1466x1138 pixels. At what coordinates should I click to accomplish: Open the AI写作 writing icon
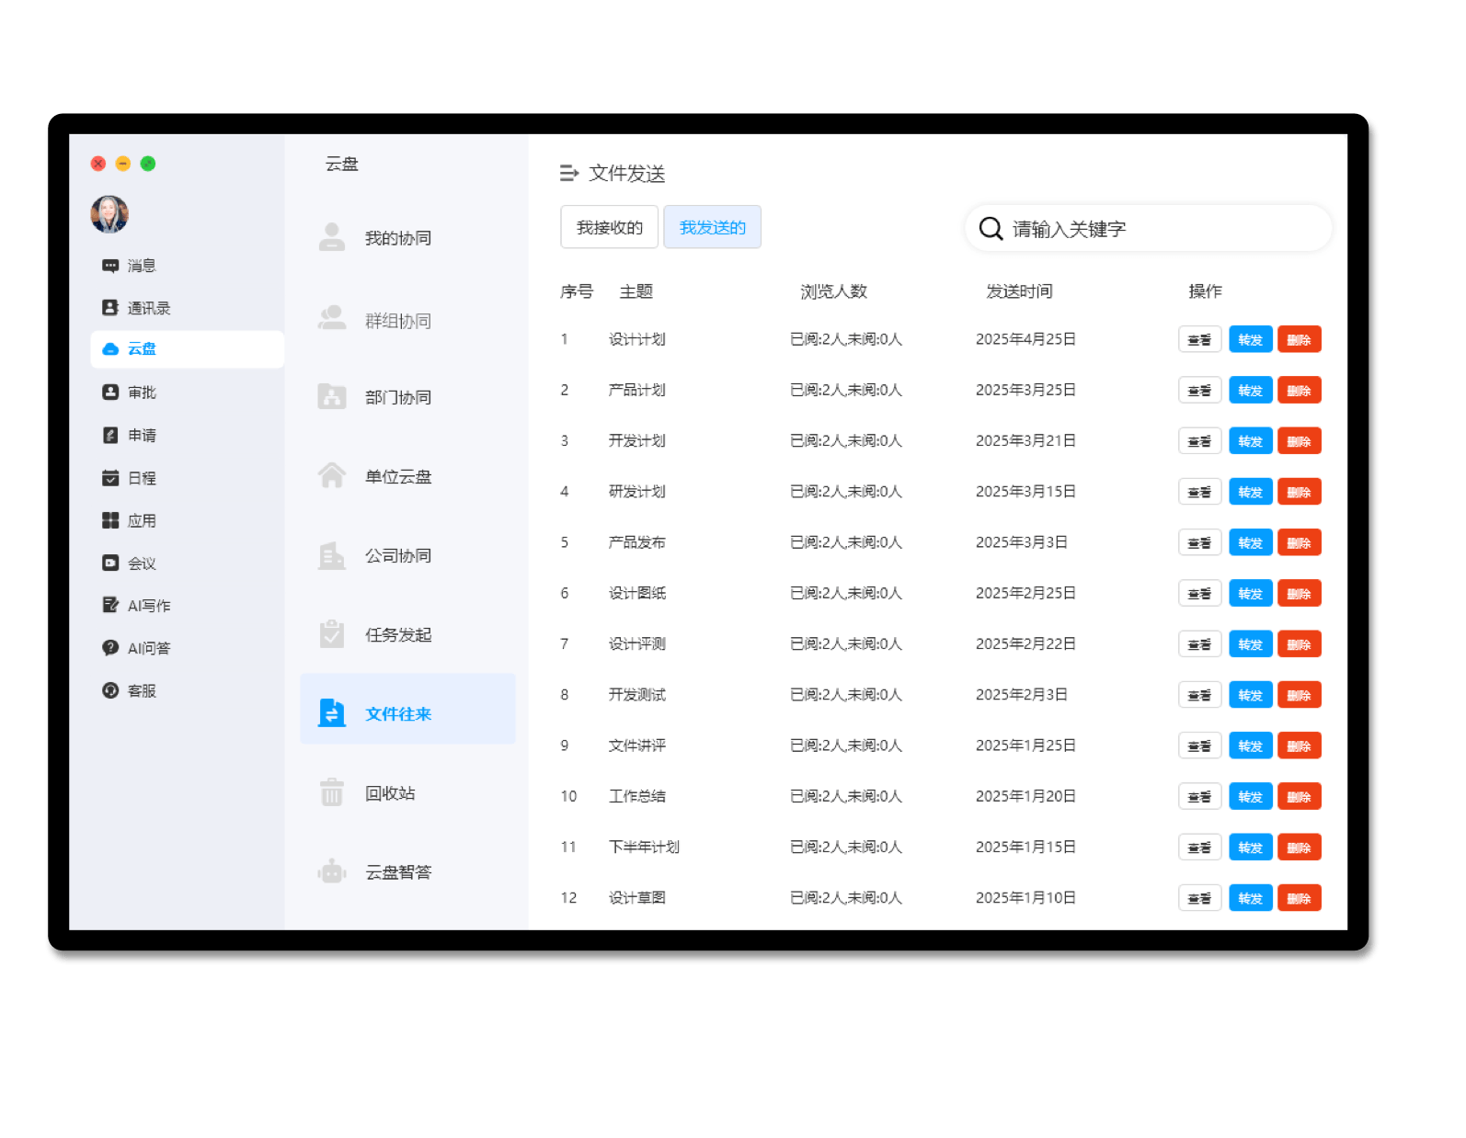110,605
